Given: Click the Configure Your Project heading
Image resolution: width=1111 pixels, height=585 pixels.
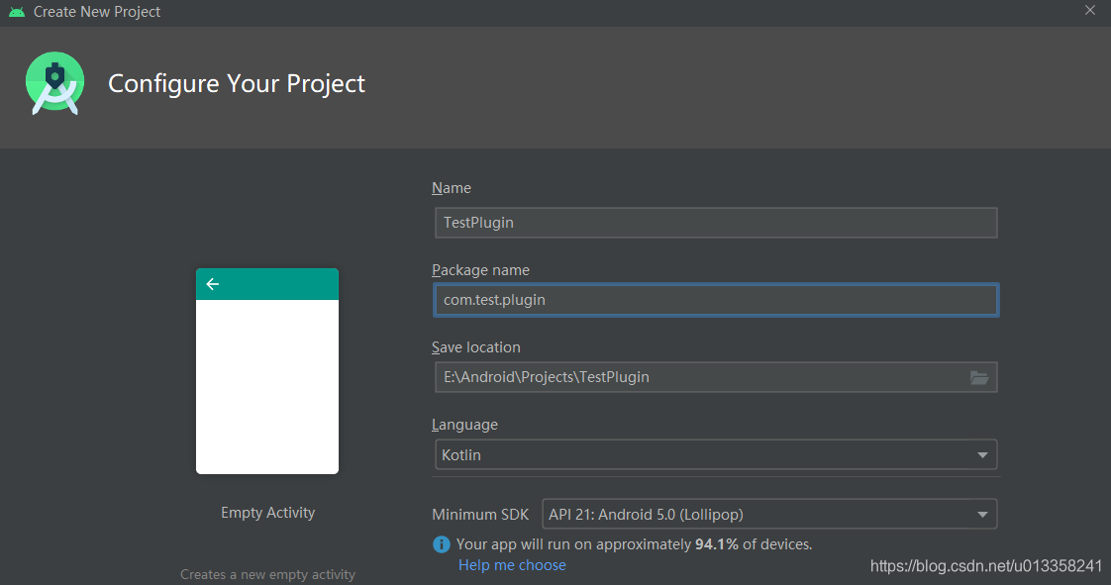Looking at the screenshot, I should click(x=236, y=83).
